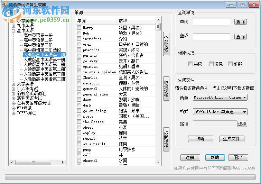
Task: Check the box for 'go on doing'
Action: pos(79,111)
